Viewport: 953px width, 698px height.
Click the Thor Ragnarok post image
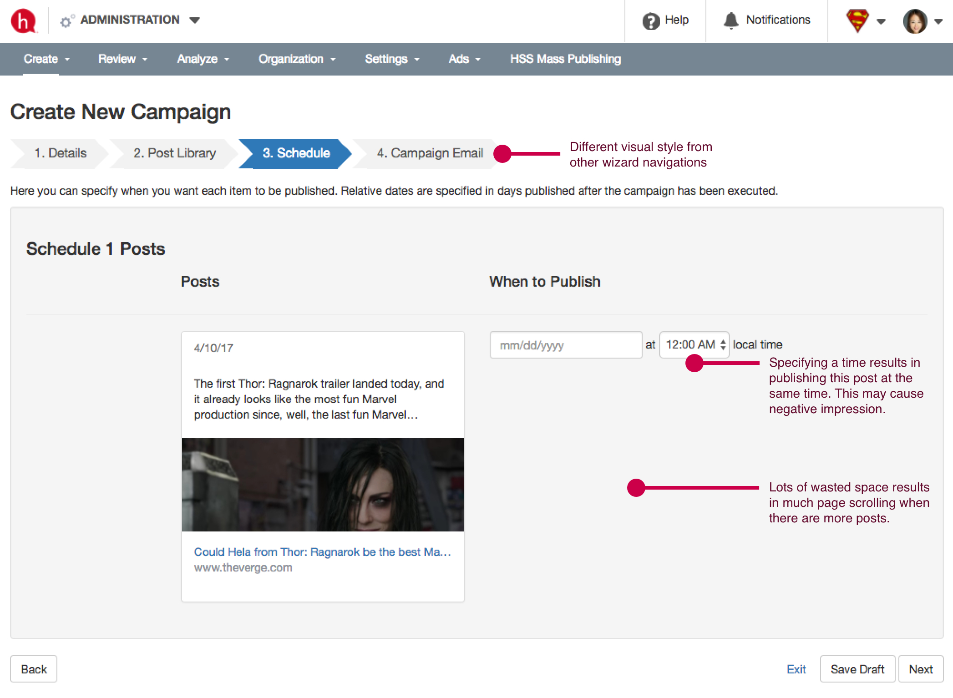(x=323, y=485)
